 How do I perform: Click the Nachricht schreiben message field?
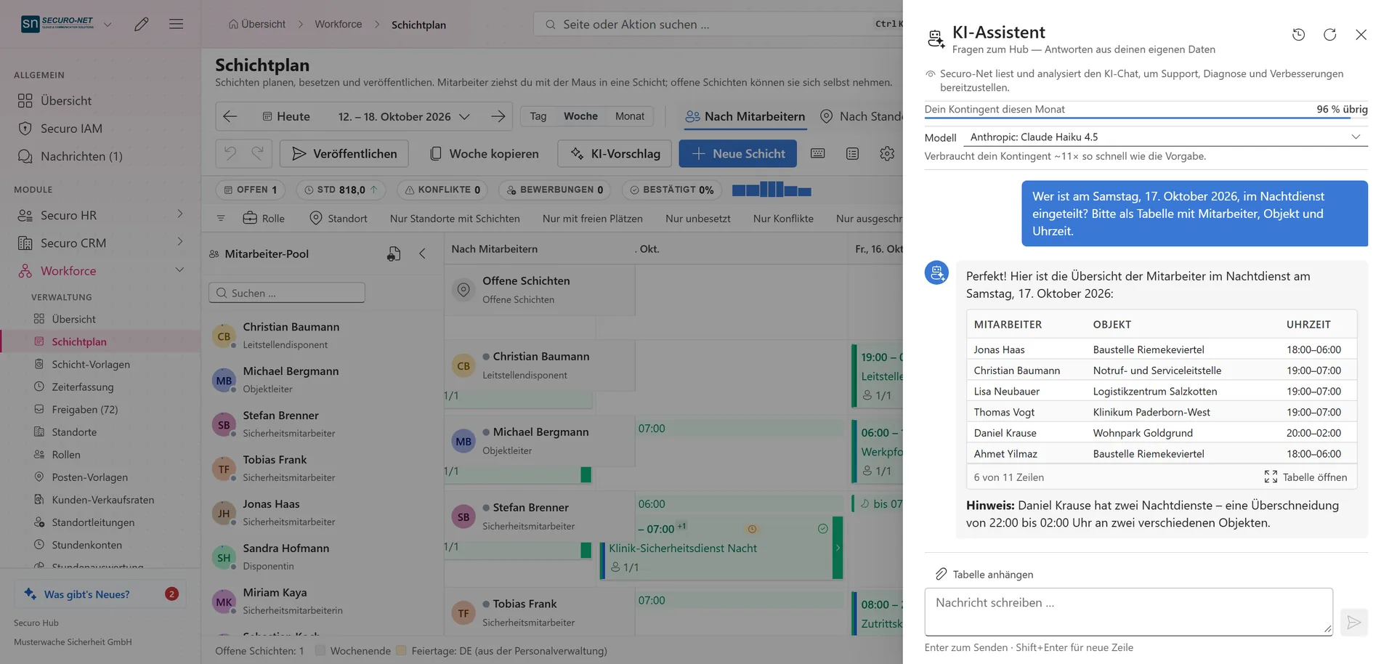point(1128,612)
